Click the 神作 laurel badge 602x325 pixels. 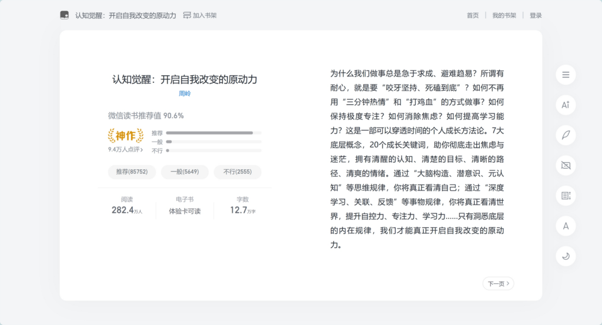125,136
